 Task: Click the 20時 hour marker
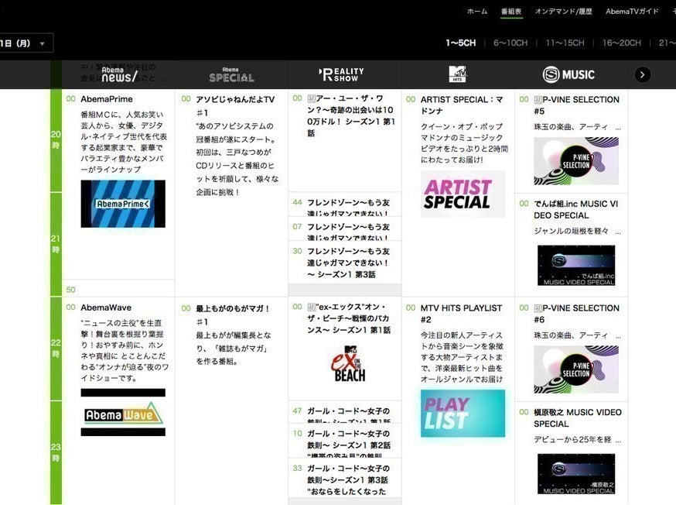tap(56, 139)
